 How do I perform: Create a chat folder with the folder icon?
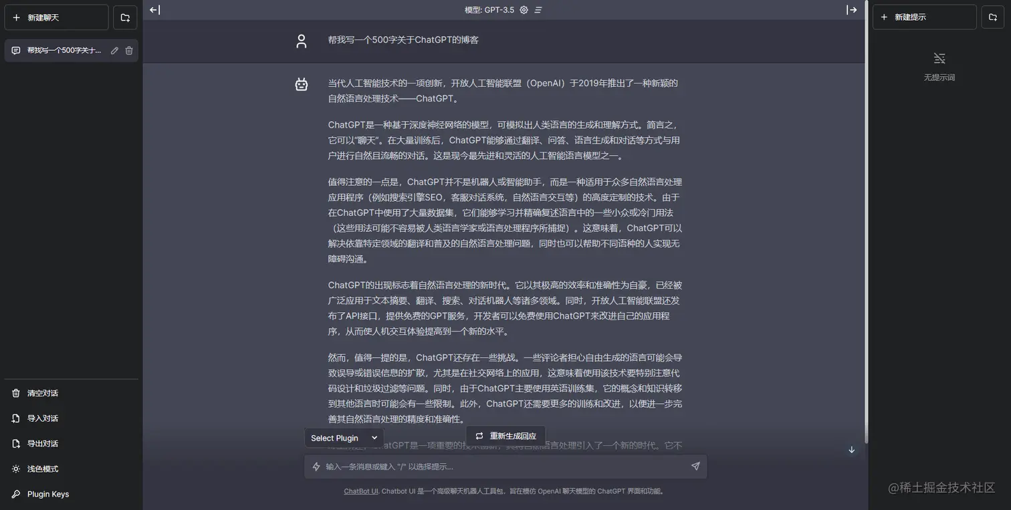coord(125,17)
